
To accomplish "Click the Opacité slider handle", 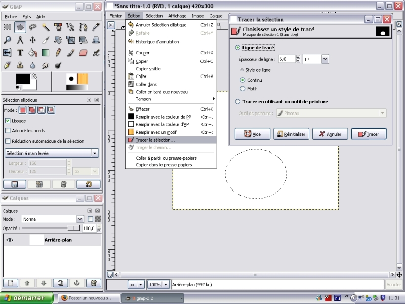I will [74, 228].
